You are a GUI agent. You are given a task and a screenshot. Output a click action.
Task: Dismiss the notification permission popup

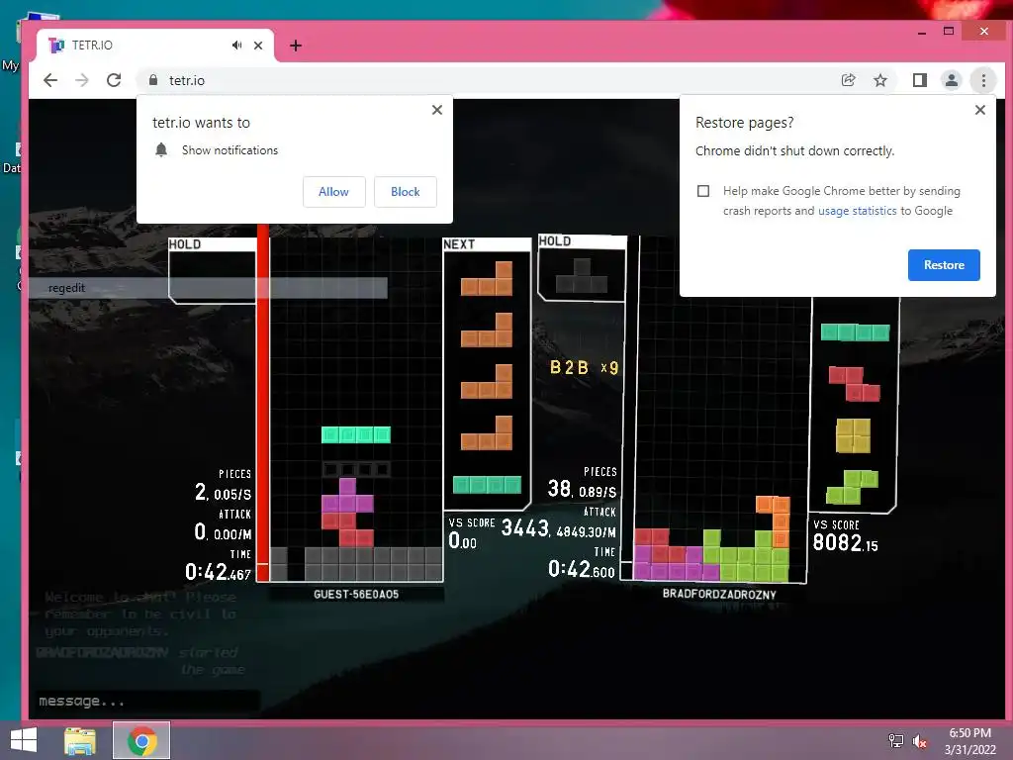[437, 110]
